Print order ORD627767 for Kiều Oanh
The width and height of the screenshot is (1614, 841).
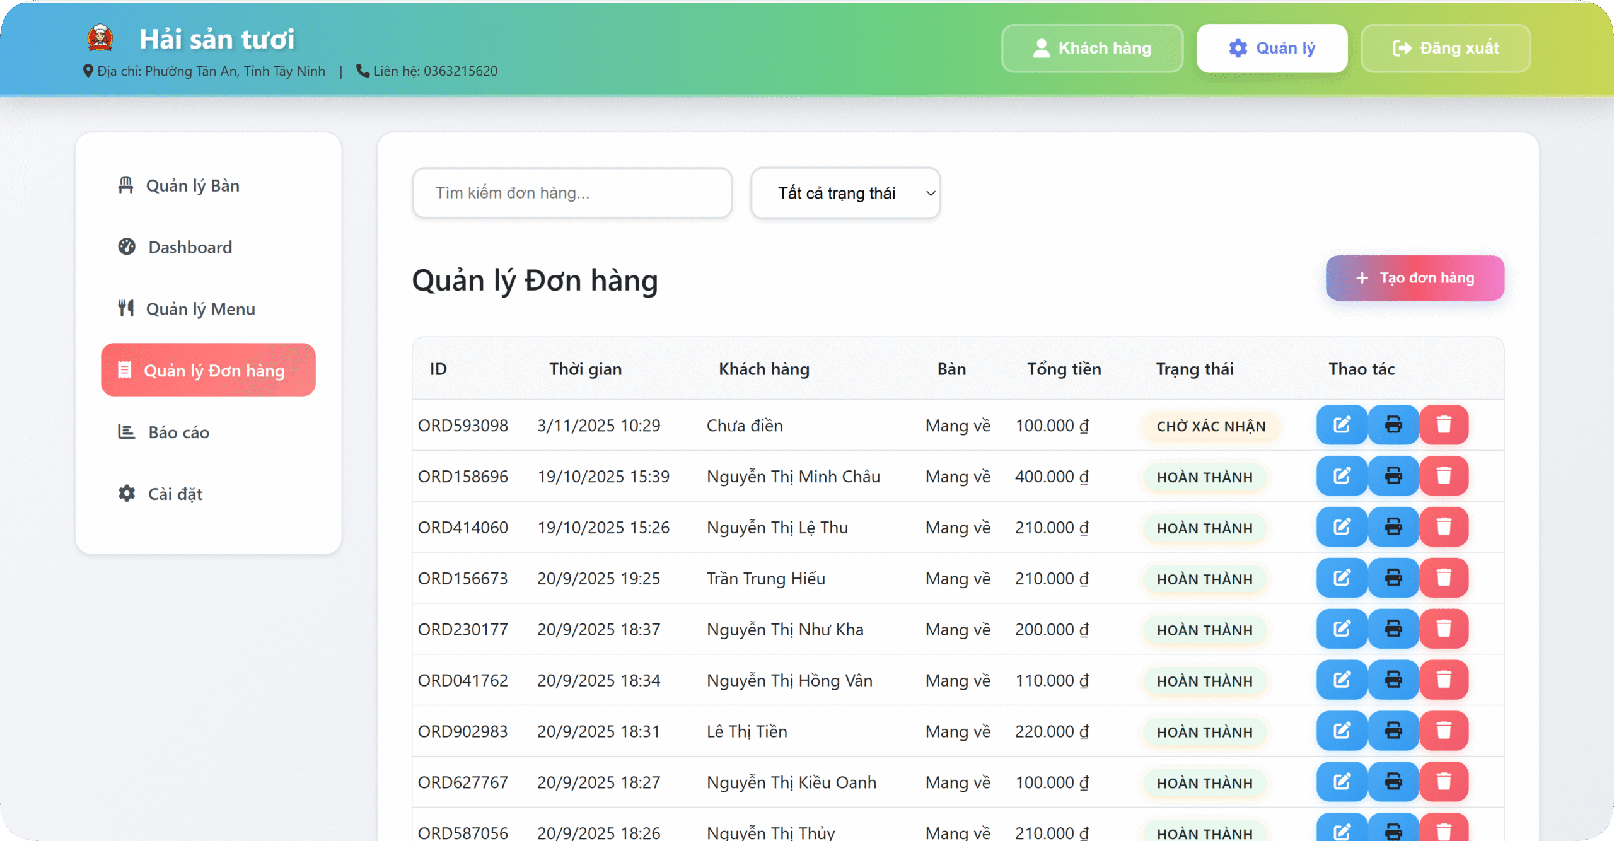point(1393,782)
